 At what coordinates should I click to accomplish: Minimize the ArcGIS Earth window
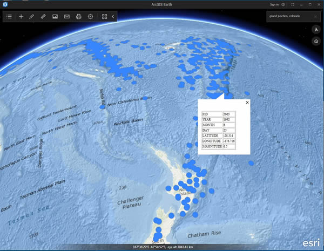pyautogui.click(x=301, y=4)
